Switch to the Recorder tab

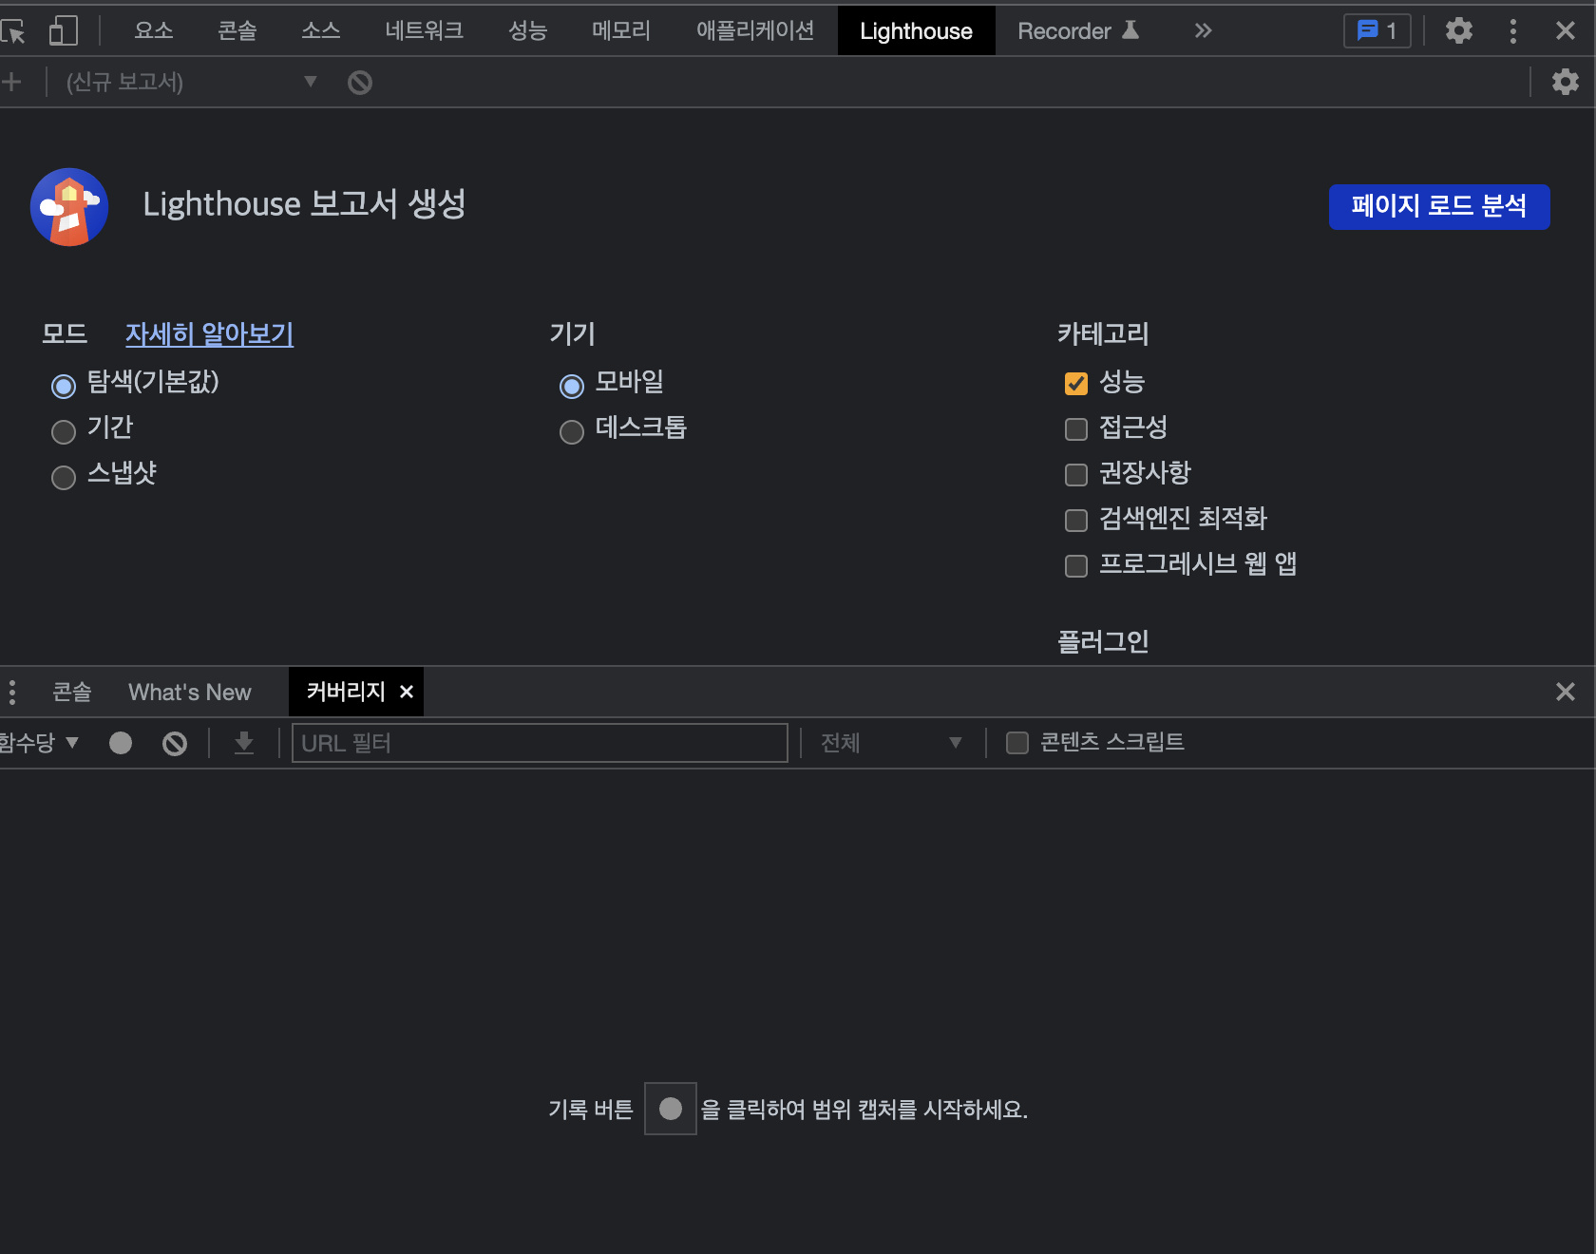[x=1078, y=31]
